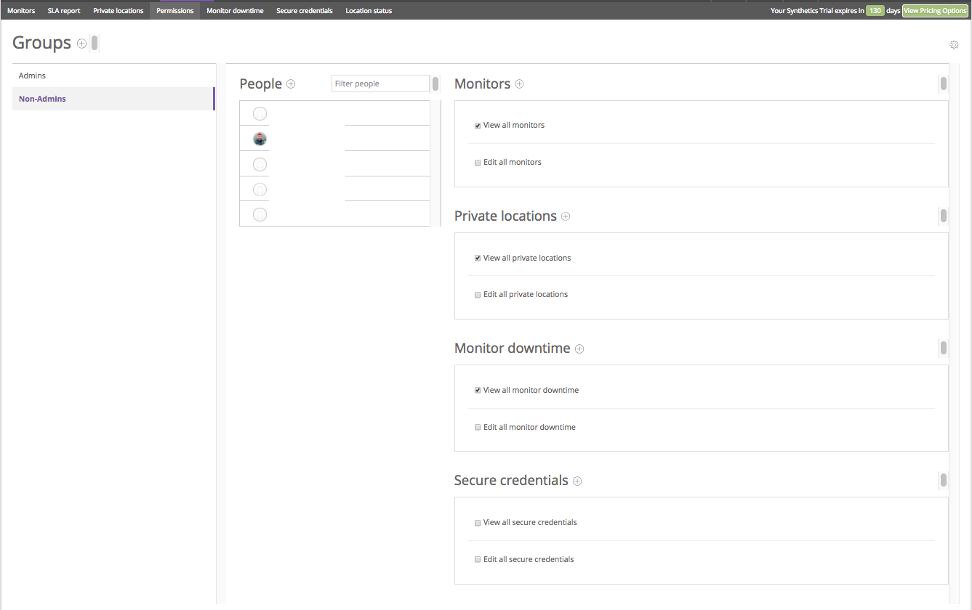Click plus icon next to Private locations
972x610 pixels.
566,216
